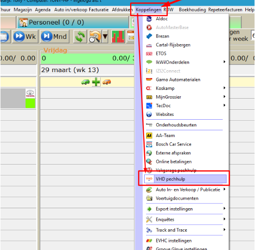Expand TecDoc submenu arrow
The width and height of the screenshot is (255, 250).
(225, 105)
